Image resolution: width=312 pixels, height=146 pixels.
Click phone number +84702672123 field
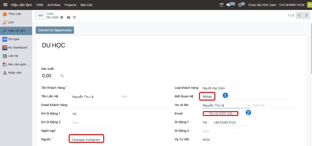click(231, 123)
